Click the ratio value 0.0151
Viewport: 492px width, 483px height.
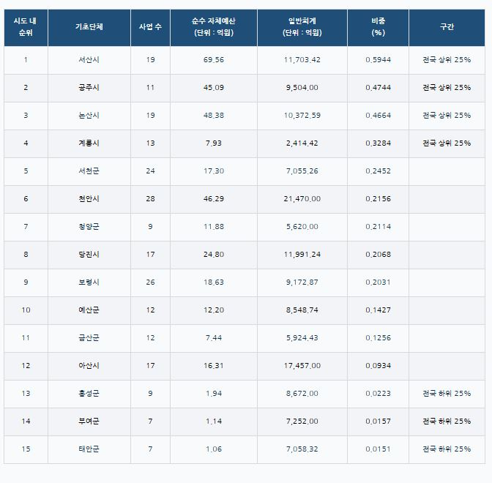(378, 449)
